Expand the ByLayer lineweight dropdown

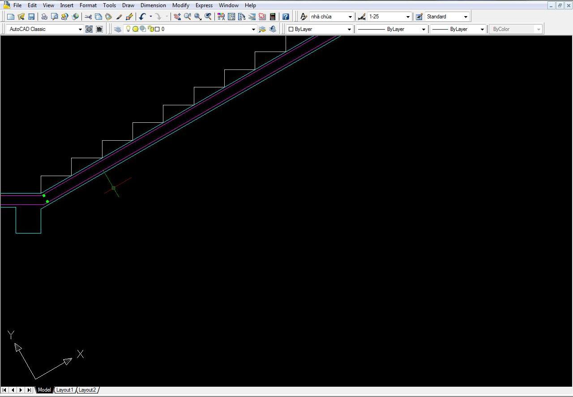(482, 29)
